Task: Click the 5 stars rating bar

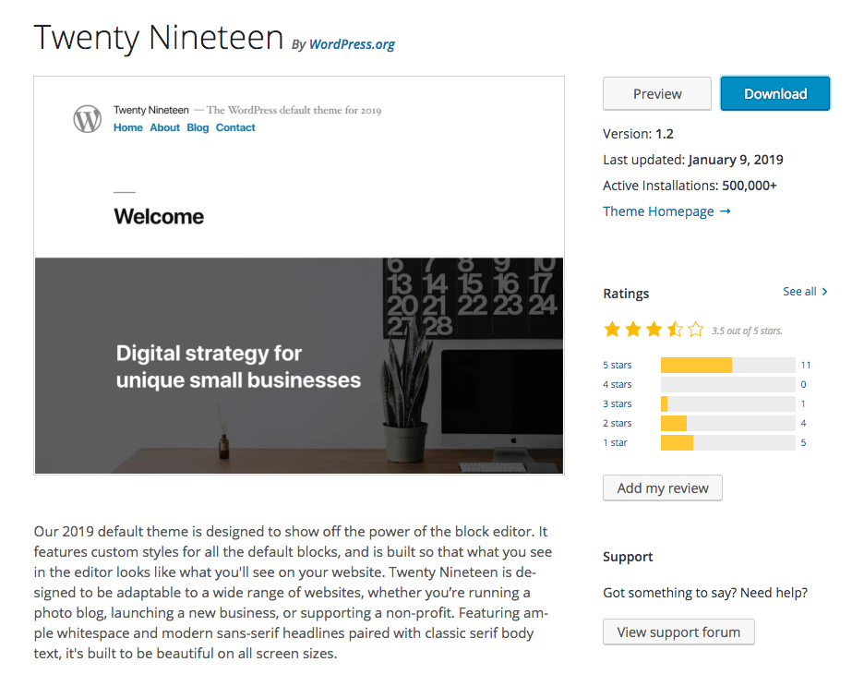Action: click(728, 366)
